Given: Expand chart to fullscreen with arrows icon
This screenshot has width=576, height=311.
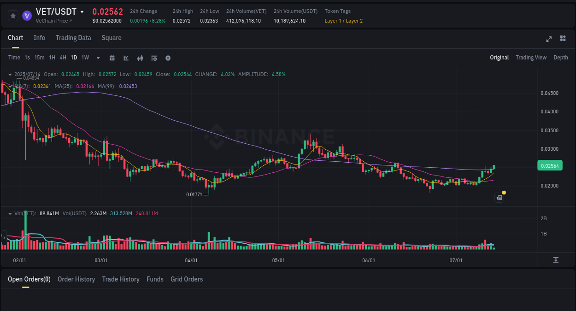Looking at the screenshot, I should [x=548, y=39].
